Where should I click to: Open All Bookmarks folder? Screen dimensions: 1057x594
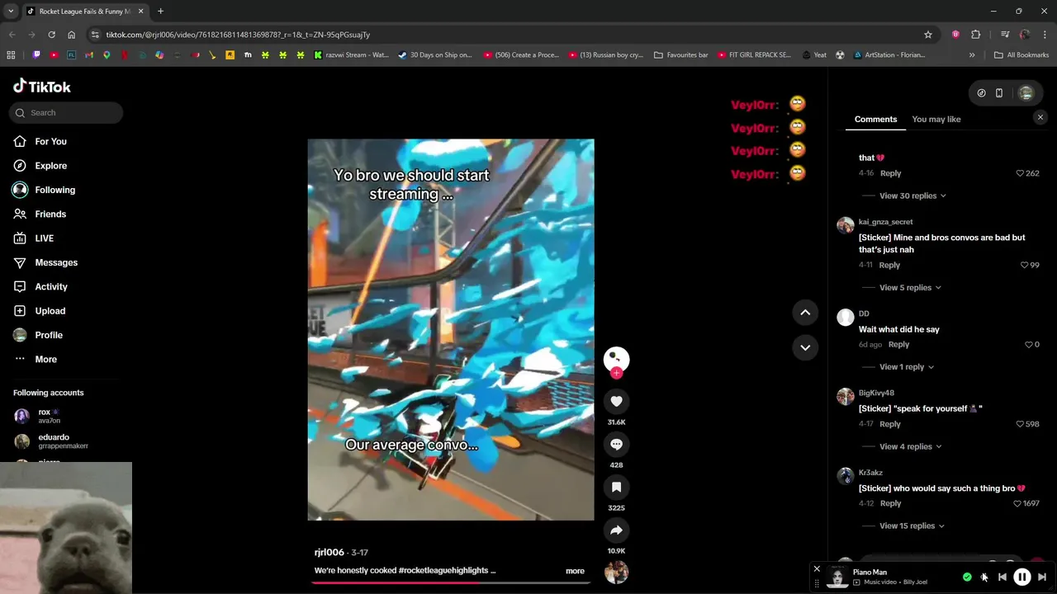(x=1021, y=55)
